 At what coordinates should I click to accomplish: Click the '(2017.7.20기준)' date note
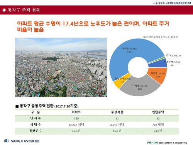pyautogui.click(x=66, y=106)
